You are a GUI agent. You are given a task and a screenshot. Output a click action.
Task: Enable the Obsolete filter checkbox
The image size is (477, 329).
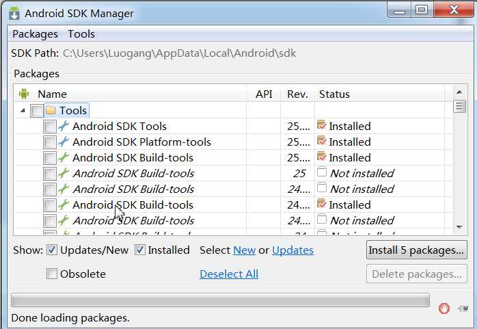point(52,274)
